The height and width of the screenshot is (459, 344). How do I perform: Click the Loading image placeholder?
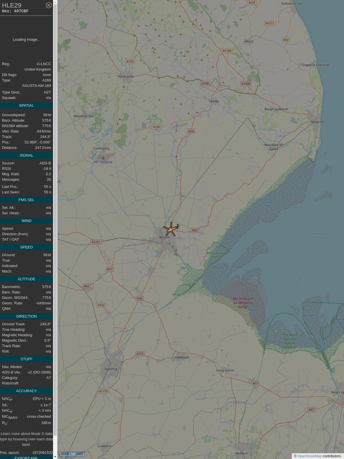click(26, 40)
